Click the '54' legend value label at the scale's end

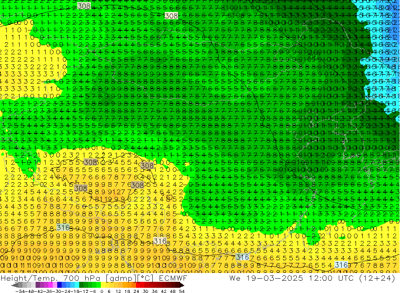pyautogui.click(x=182, y=291)
